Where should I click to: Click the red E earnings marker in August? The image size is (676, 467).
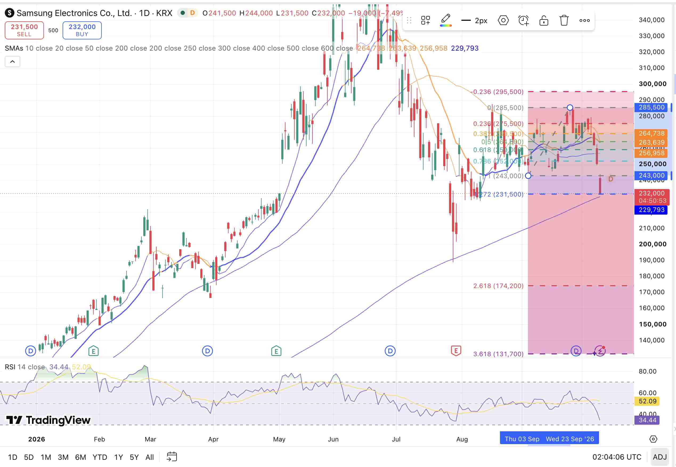click(x=456, y=351)
